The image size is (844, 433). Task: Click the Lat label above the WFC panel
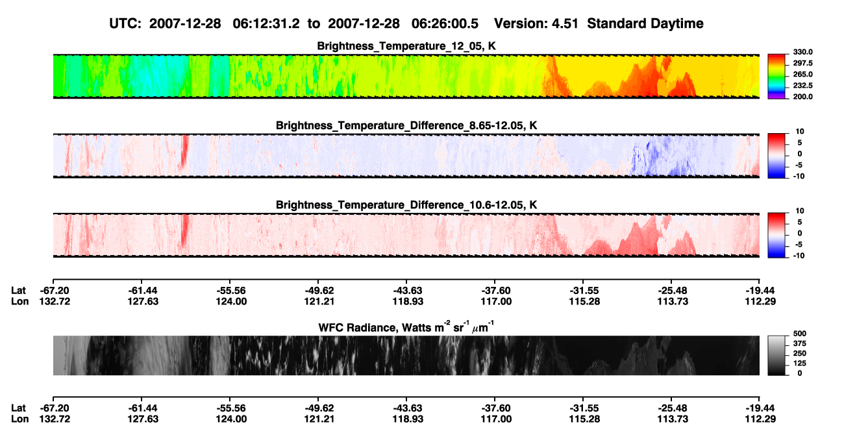coord(18,291)
